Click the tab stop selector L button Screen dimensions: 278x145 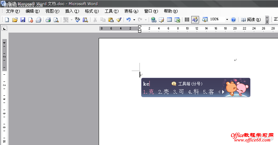point(4,29)
